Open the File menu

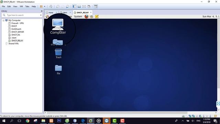click(3, 7)
